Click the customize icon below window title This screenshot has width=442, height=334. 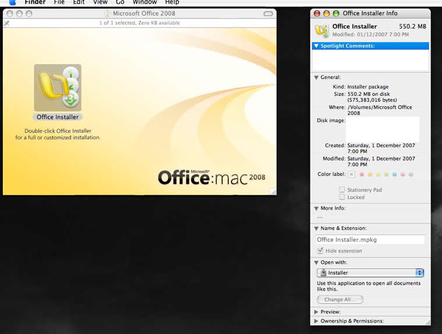pyautogui.click(x=7, y=23)
